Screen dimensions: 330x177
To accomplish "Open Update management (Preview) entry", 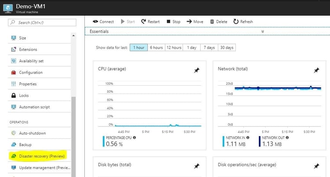I will [x=39, y=167].
